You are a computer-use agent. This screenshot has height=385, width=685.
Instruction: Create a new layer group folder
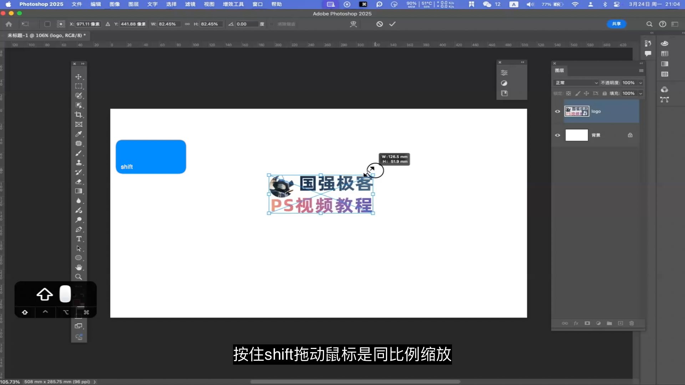pos(609,323)
